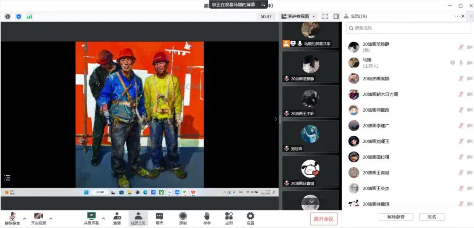Click the 解除静音 button in members panel
Screen dimensions: 474x228
396,217
